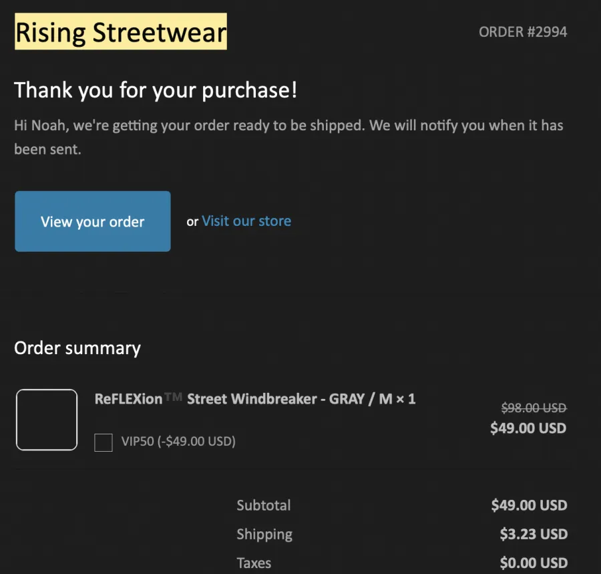Image resolution: width=601 pixels, height=574 pixels.
Task: Click the discounted $49.00 USD item price
Action: [x=528, y=428]
